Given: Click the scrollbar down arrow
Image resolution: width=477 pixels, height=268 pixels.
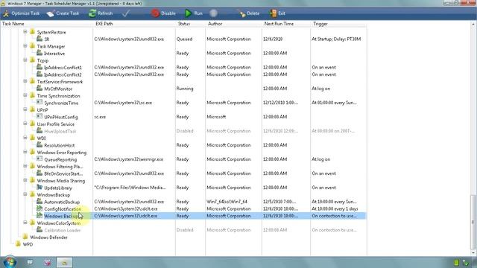Looking at the screenshot, I should click(x=473, y=253).
